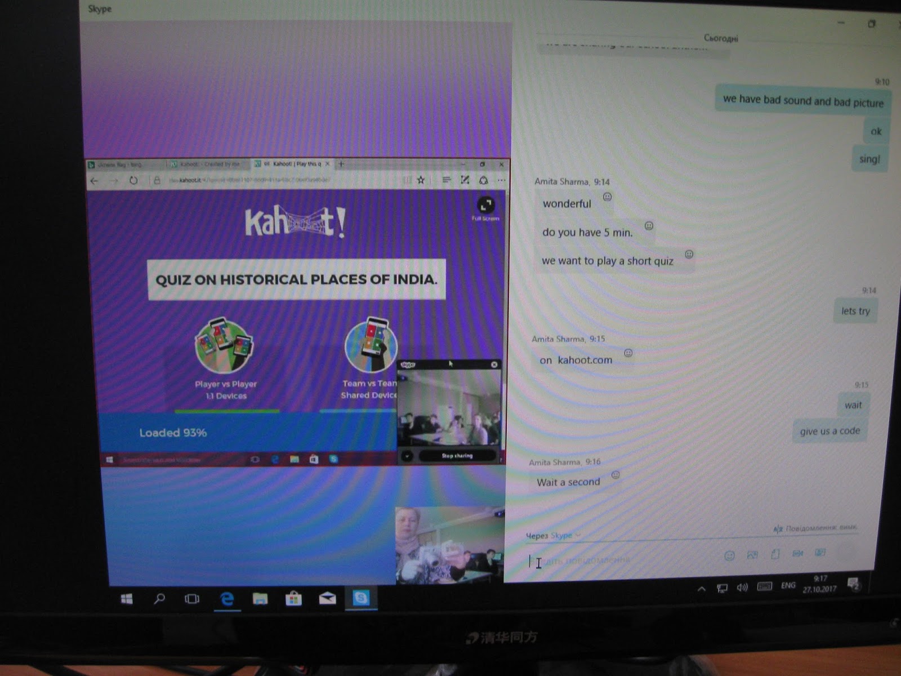
Task: Click favorites star in shared Edge browser
Action: tap(421, 180)
